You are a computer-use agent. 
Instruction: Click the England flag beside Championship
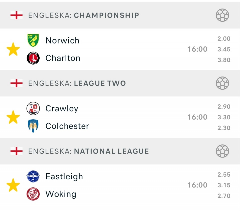(16, 15)
